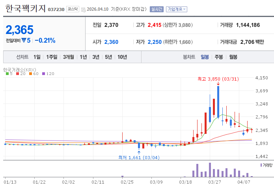The width and height of the screenshot is (274, 186).
Task: Click the 시가 value 2,360
Action: [x=111, y=42]
